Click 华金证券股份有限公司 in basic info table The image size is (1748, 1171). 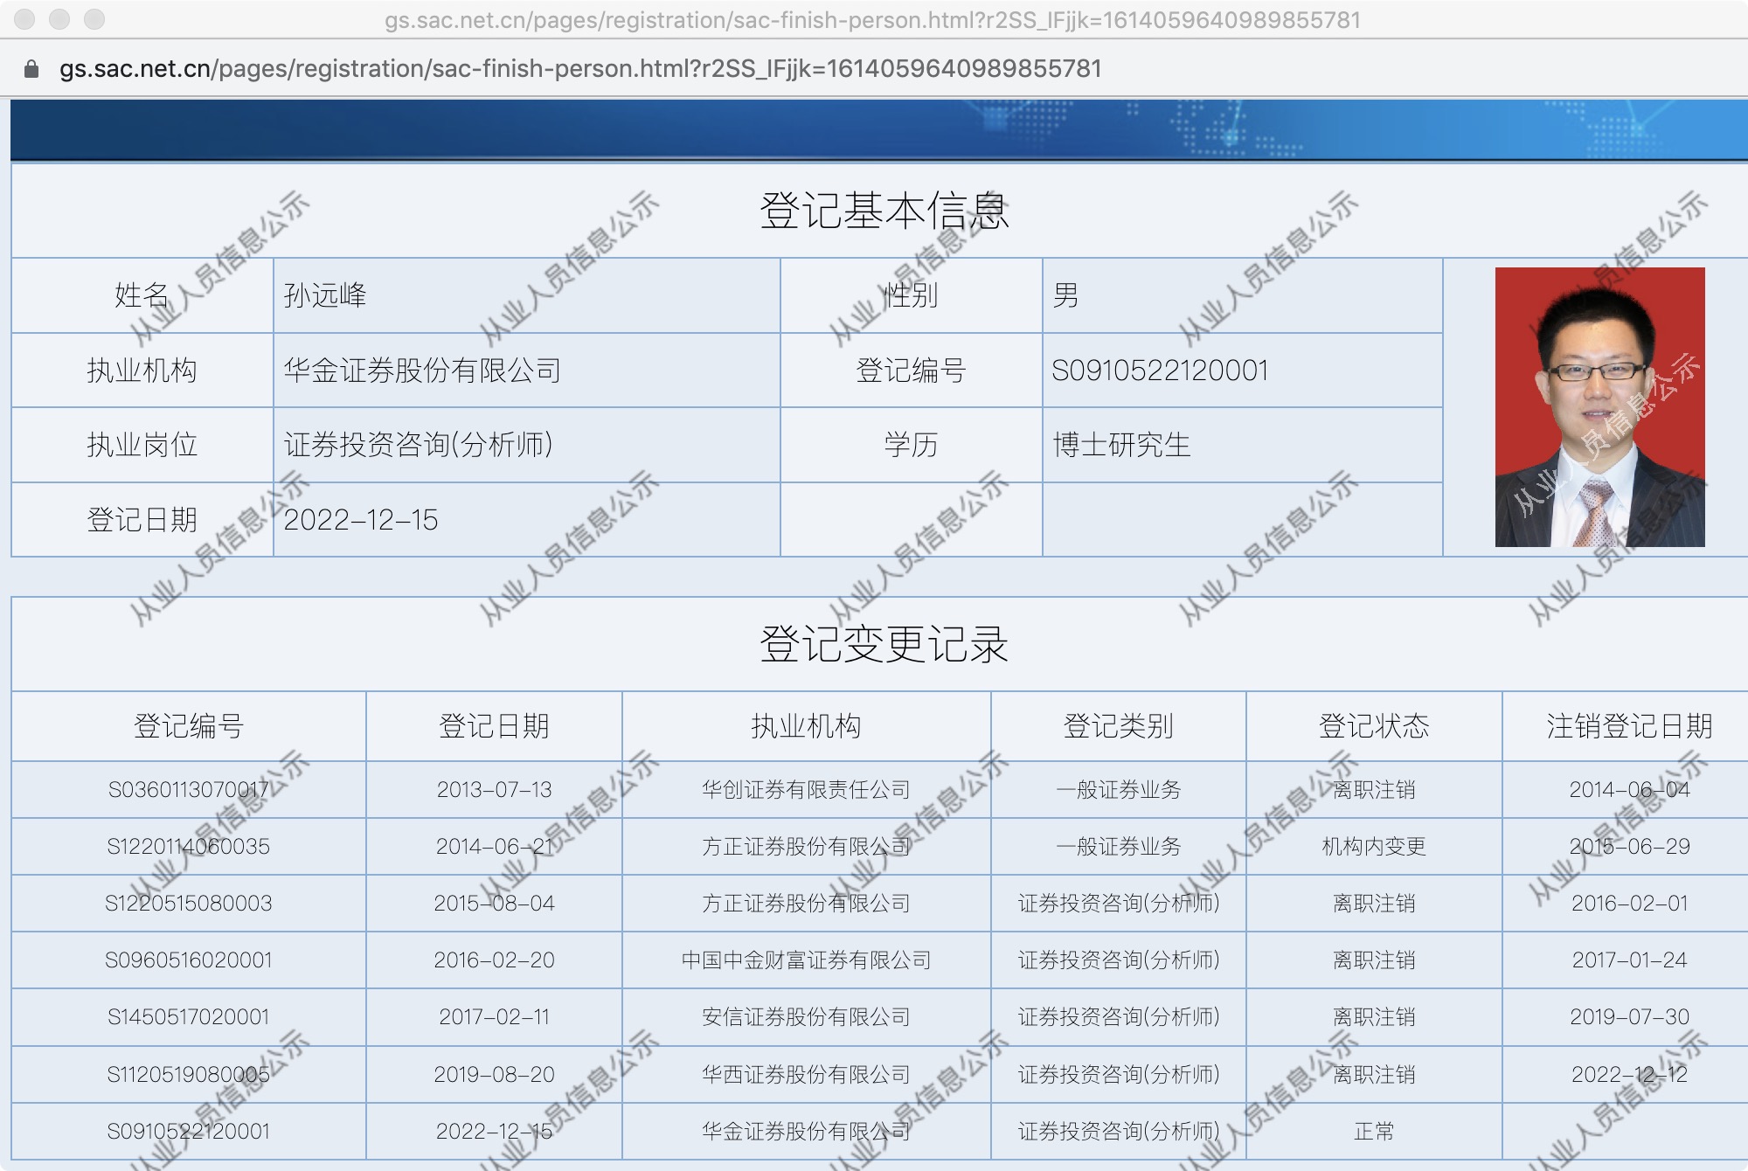pyautogui.click(x=422, y=371)
